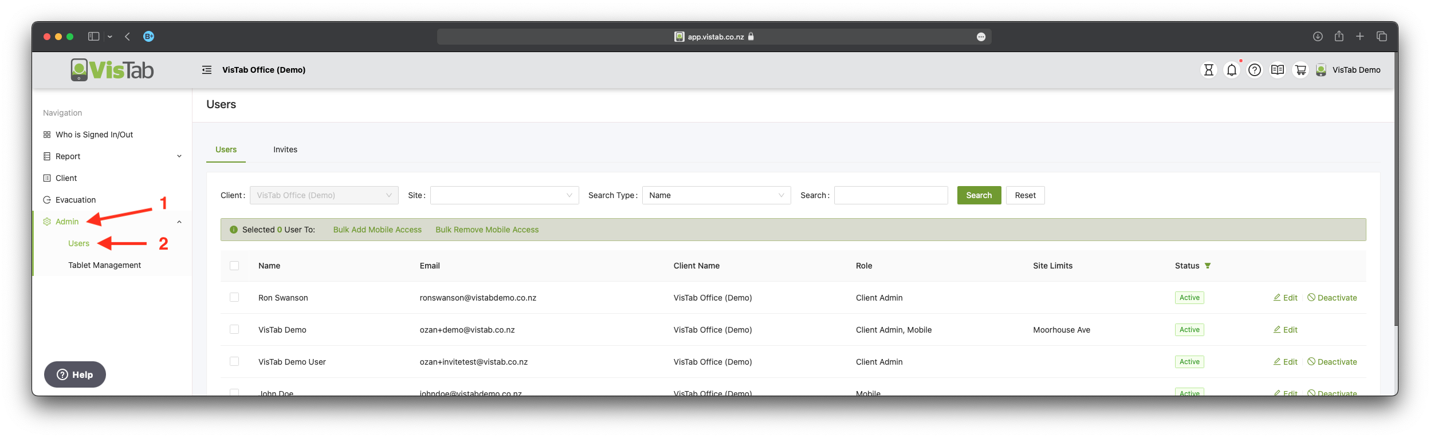Screen dimensions: 1430x438
Task: Check the VisTab Demo row checkbox
Action: click(x=234, y=329)
